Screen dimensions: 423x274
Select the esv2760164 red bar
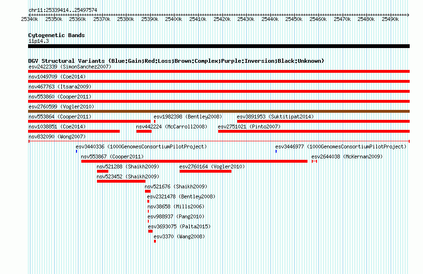pyautogui.click(x=206, y=171)
